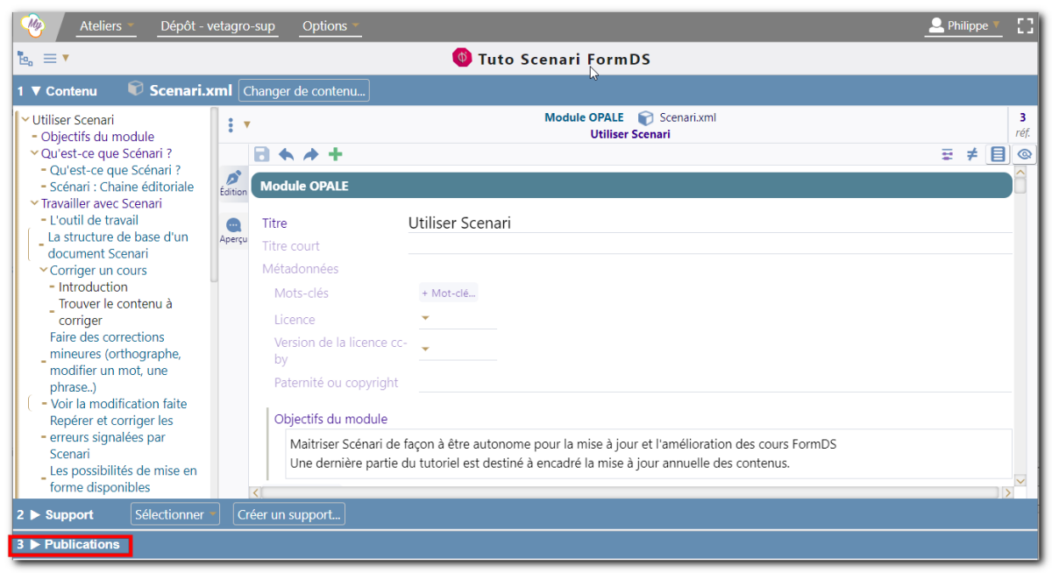This screenshot has height=573, width=1052.
Task: Click the workspace tree structure icon
Action: [25, 59]
